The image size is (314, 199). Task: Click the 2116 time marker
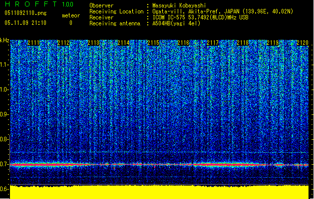(x=183, y=43)
